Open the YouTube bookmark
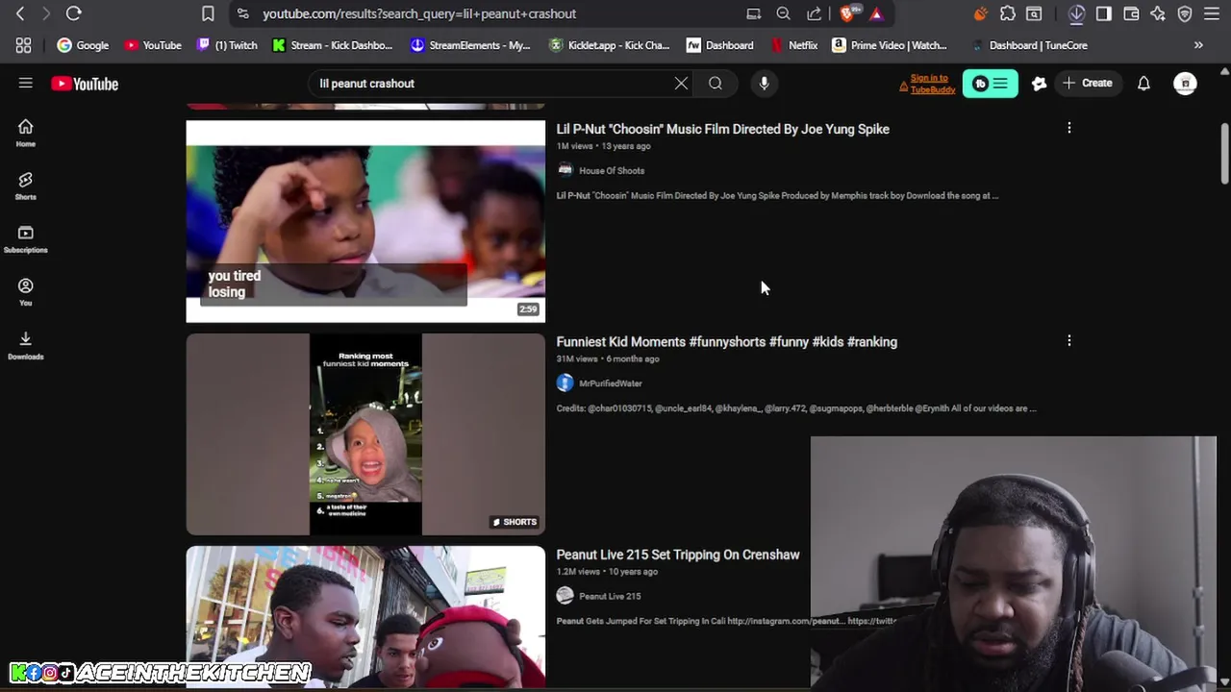1231x692 pixels. pyautogui.click(x=153, y=45)
